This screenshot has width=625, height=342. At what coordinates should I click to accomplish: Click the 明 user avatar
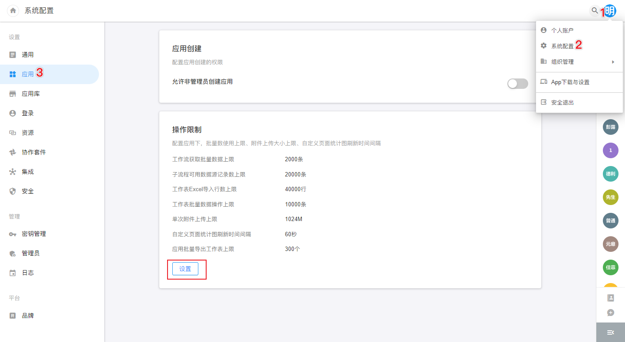610,11
